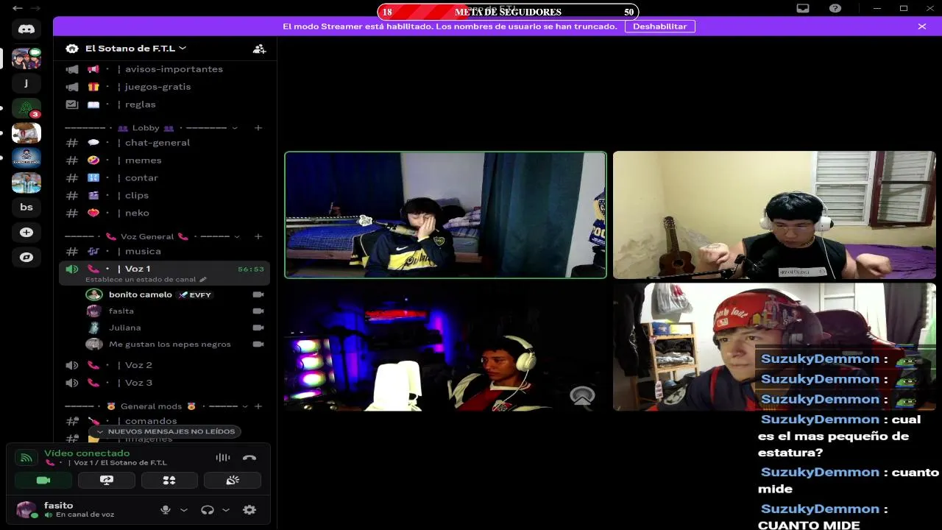The image size is (942, 530).
Task: Open the Discord help question mark icon
Action: [835, 8]
